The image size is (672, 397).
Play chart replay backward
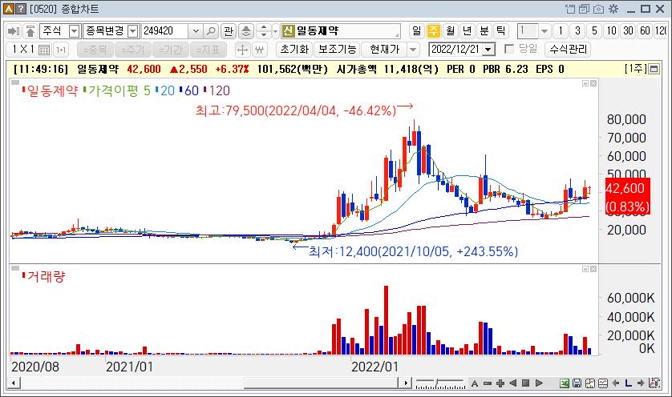point(512,383)
